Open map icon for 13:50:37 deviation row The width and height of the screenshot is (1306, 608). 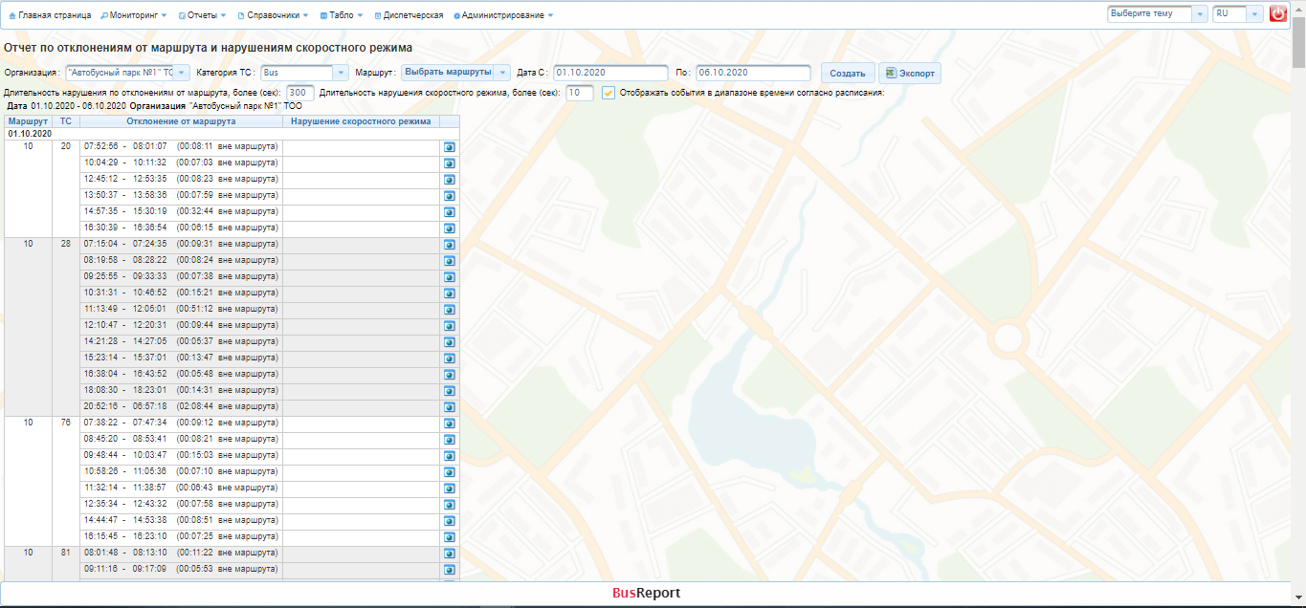point(450,196)
